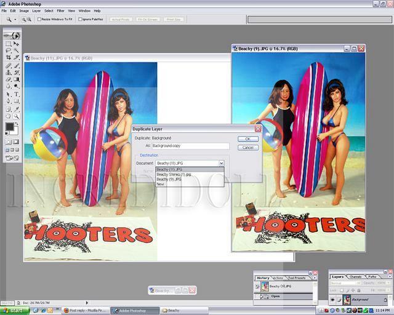394x315 pixels.
Task: Open the History palette flyout menu arrow
Action: click(315, 278)
